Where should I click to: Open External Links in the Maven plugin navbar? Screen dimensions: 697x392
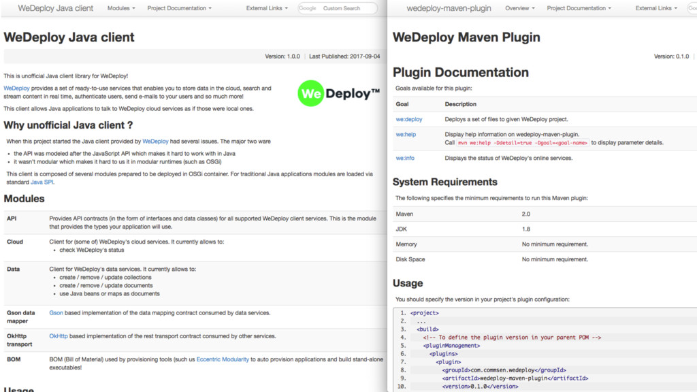click(656, 8)
